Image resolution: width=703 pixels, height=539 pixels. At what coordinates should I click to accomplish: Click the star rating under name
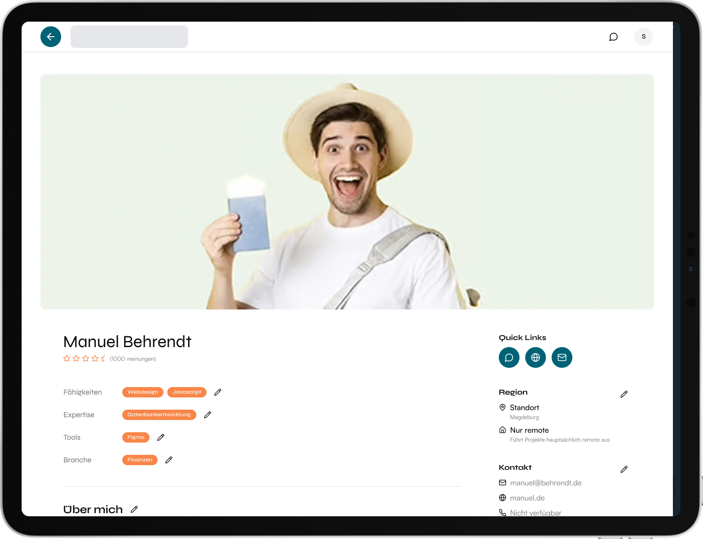point(85,359)
